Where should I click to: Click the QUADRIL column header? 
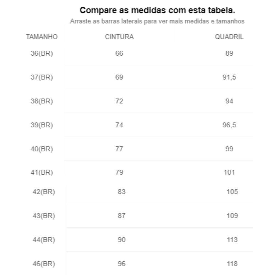229,37
